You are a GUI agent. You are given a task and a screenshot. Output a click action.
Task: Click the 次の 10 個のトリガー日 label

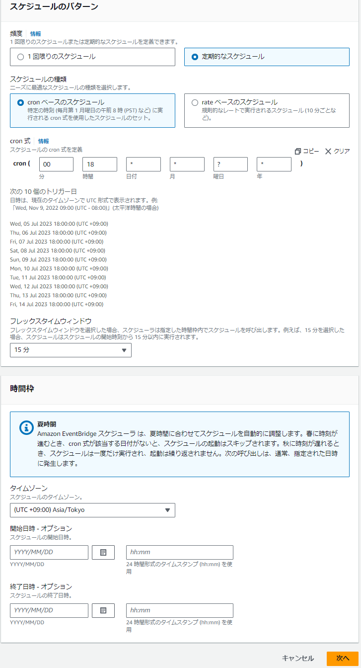[43, 191]
